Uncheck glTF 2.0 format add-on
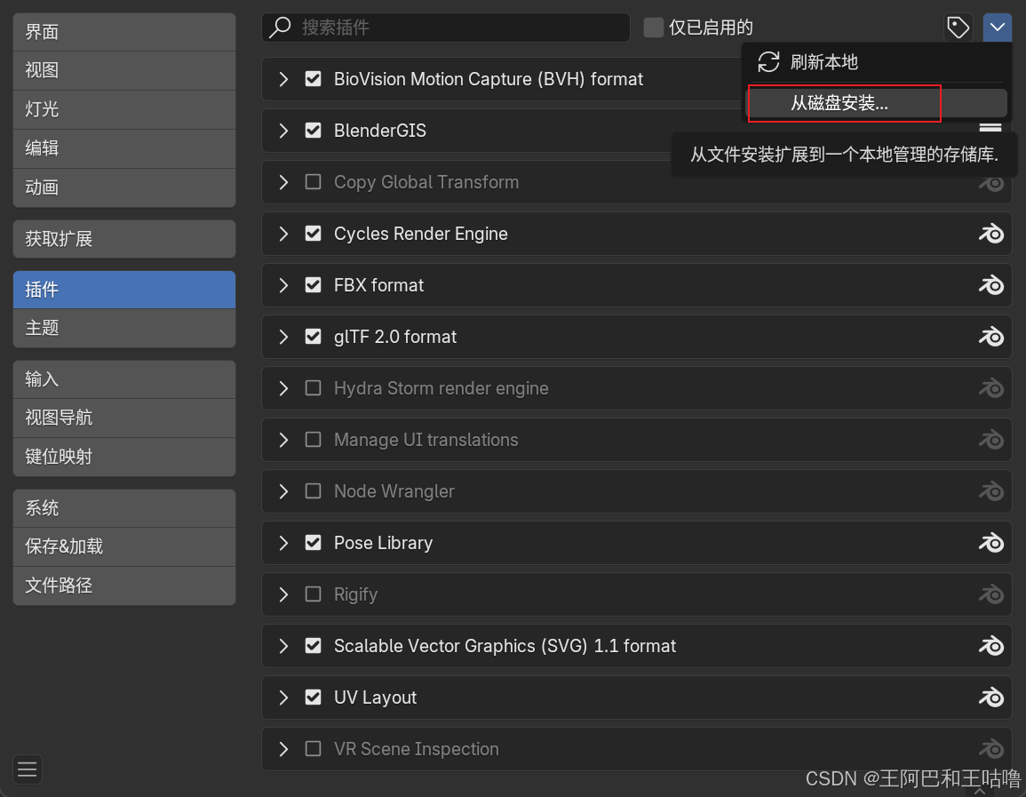 [314, 337]
